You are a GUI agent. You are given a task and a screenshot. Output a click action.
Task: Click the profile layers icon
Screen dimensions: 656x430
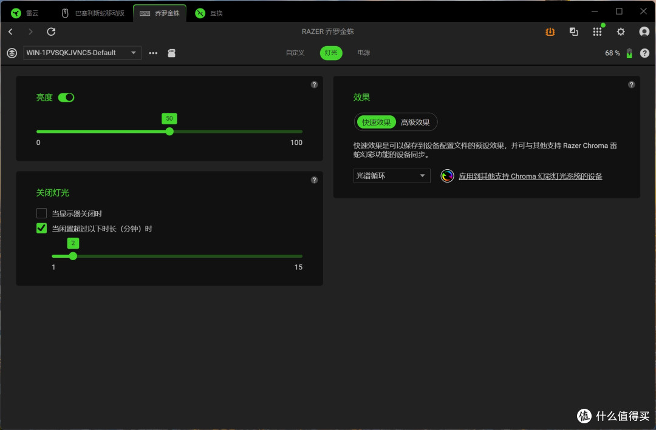coord(12,53)
